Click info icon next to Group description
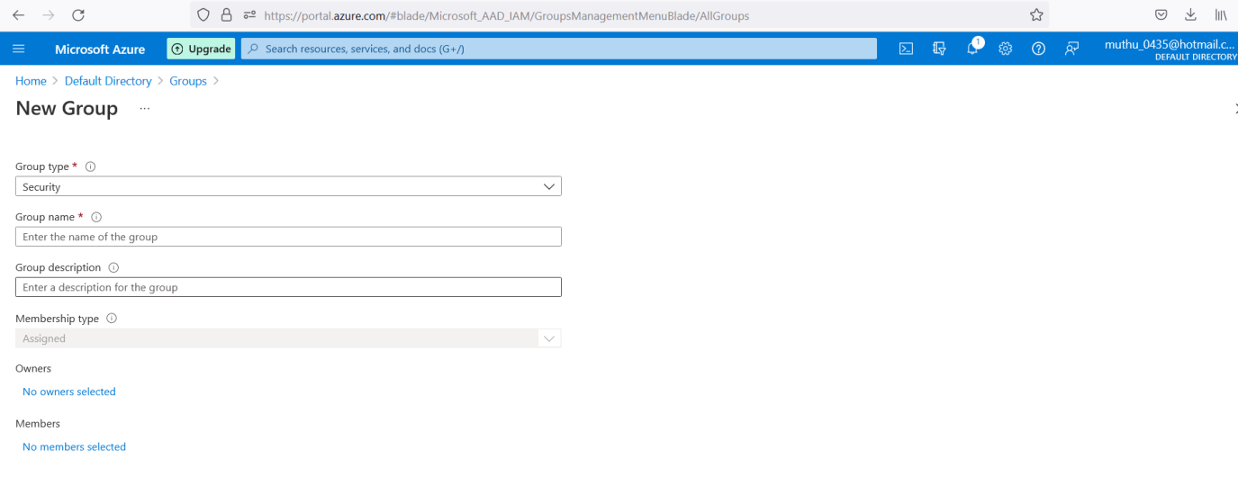 113,267
